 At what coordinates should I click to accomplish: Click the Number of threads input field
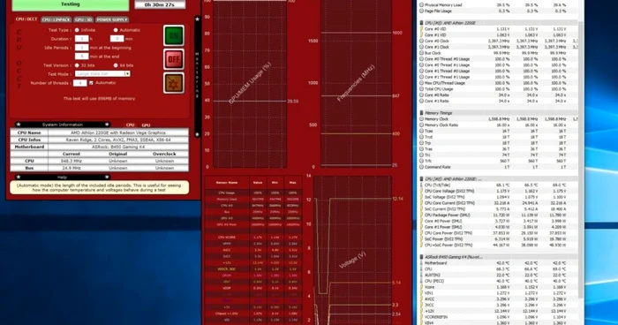tap(80, 83)
